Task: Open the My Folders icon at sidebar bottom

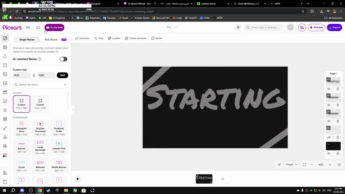Action: [x=5, y=182]
